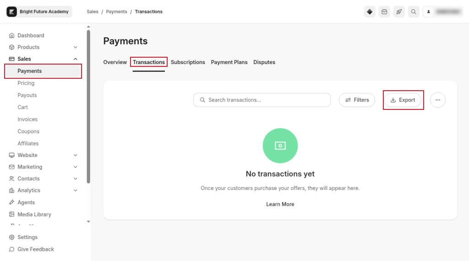The width and height of the screenshot is (469, 261).
Task: Open Invoices in the sidebar
Action: [27, 120]
